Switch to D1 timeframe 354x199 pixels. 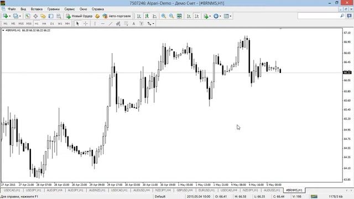tap(52, 23)
